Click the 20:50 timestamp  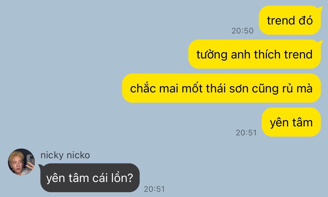242,31
